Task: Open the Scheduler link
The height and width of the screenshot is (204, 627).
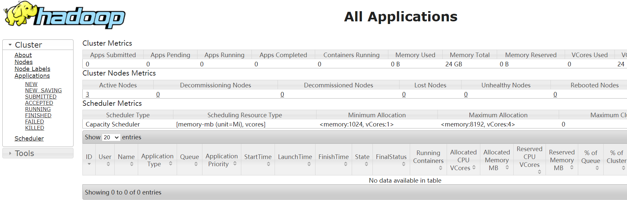Action: click(x=29, y=138)
